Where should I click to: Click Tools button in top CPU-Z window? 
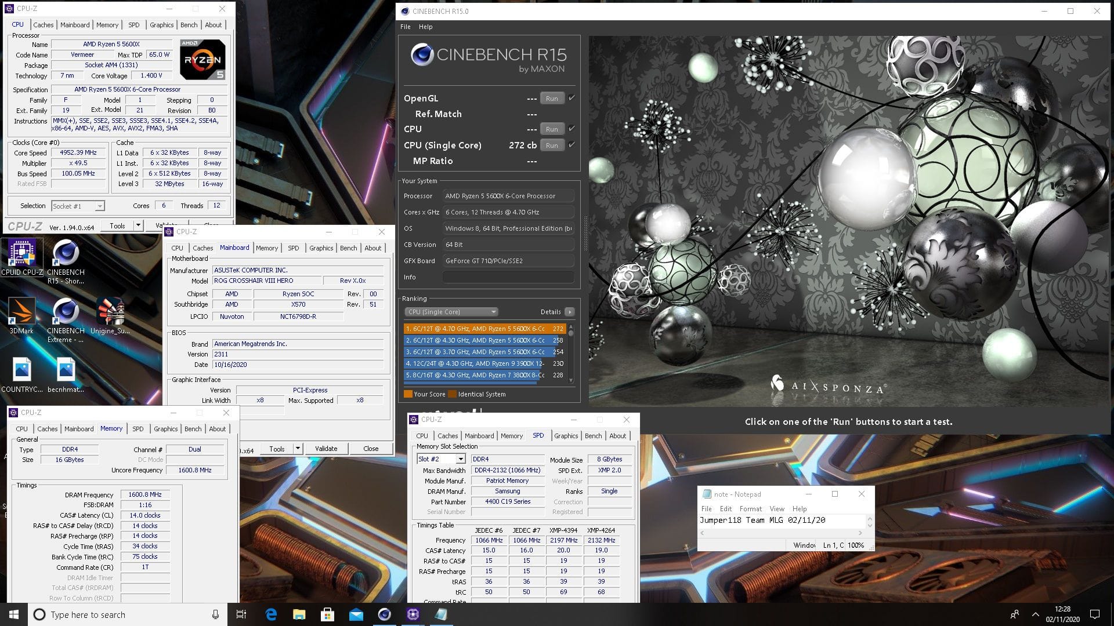(117, 225)
